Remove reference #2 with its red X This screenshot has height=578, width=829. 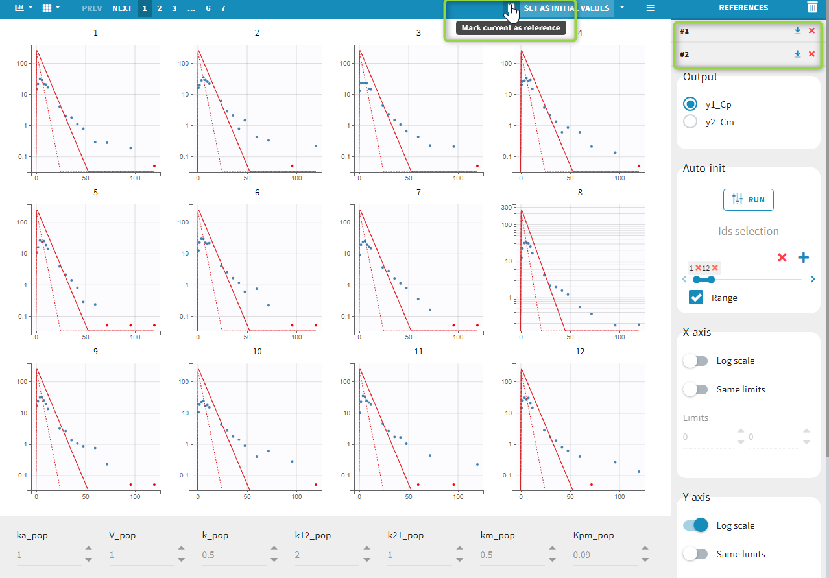pos(811,54)
